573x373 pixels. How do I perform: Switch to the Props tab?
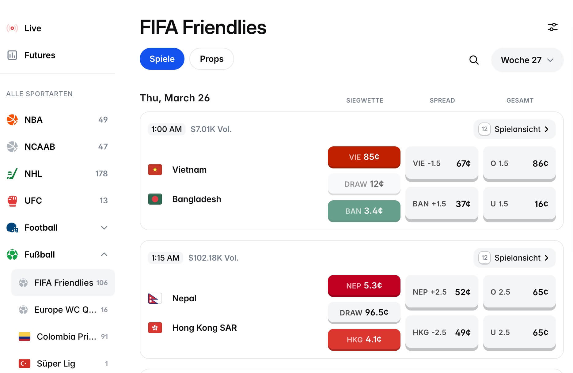(211, 59)
